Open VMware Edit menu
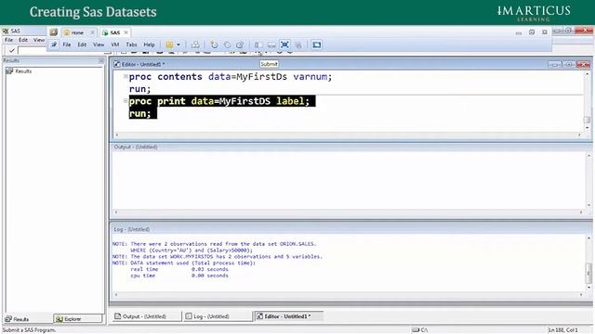This screenshot has width=595, height=334. (x=82, y=45)
